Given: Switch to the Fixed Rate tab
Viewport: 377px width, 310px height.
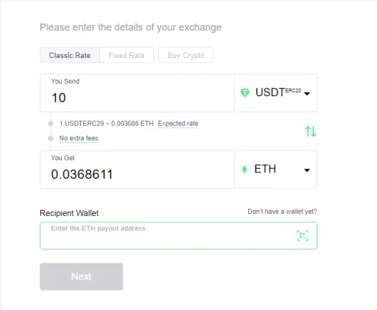Looking at the screenshot, I should pos(127,55).
